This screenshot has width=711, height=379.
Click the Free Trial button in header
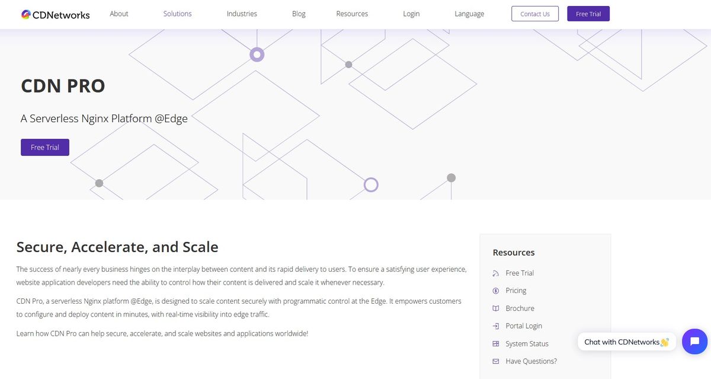click(x=588, y=14)
